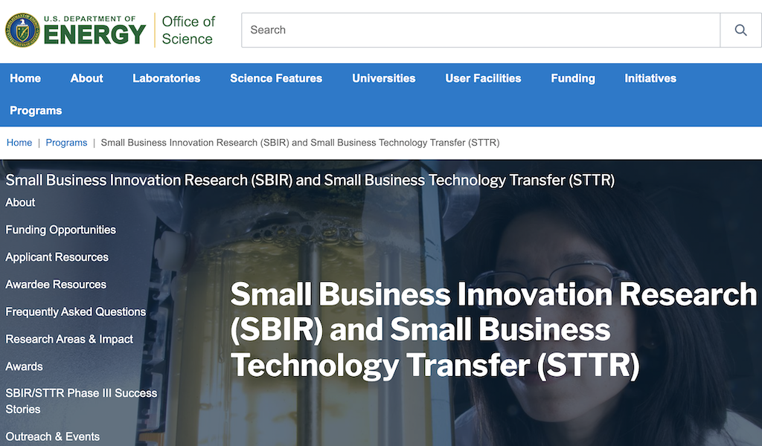The height and width of the screenshot is (446, 762).
Task: Type in the Search input field
Action: coord(480,30)
